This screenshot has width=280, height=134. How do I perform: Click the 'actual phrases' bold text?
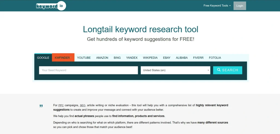click(84, 116)
